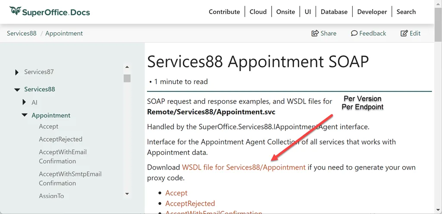Click the sidebar scrollbar down arrow

tap(127, 194)
